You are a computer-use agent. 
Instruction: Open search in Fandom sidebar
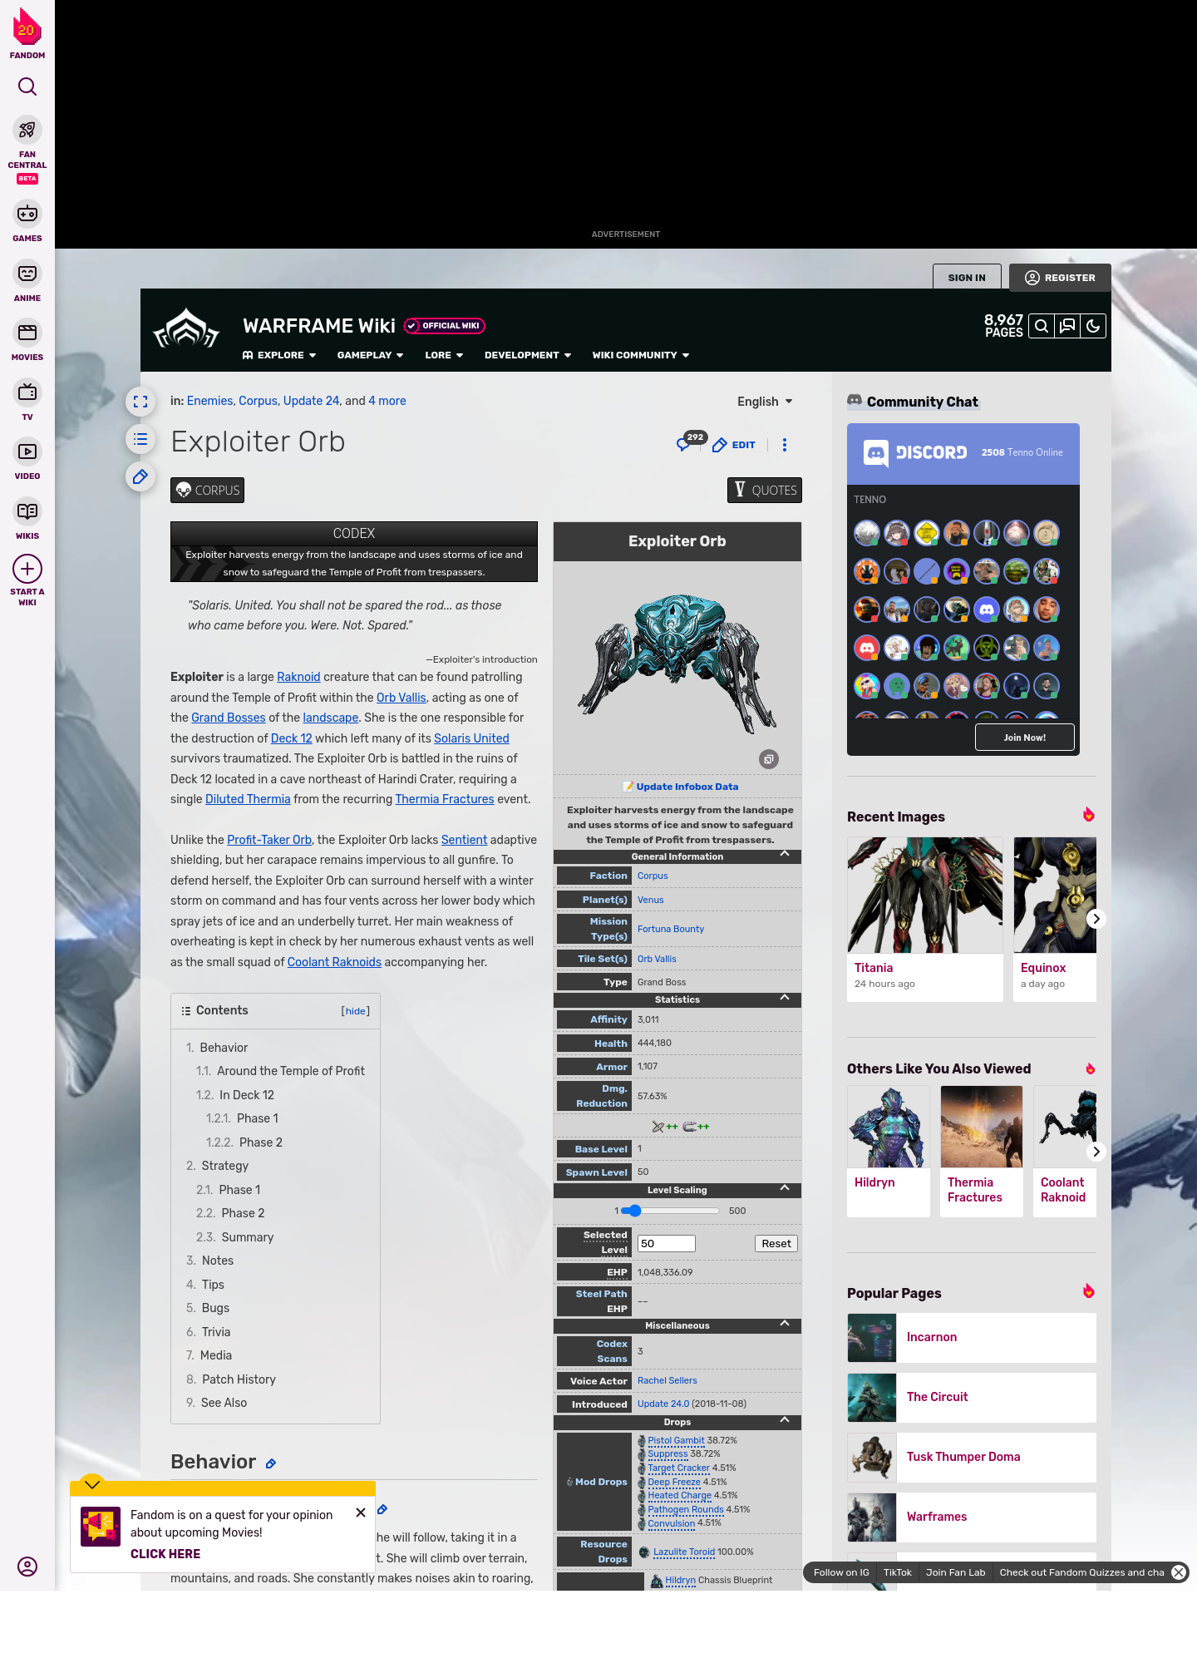pyautogui.click(x=27, y=86)
